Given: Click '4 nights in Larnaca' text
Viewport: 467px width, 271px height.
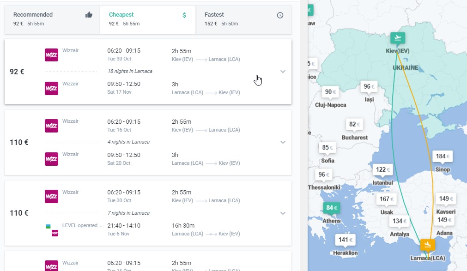Looking at the screenshot, I should pyautogui.click(x=128, y=142).
